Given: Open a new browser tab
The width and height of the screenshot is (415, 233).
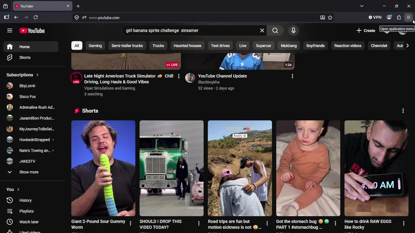Looking at the screenshot, I should pyautogui.click(x=78, y=6).
